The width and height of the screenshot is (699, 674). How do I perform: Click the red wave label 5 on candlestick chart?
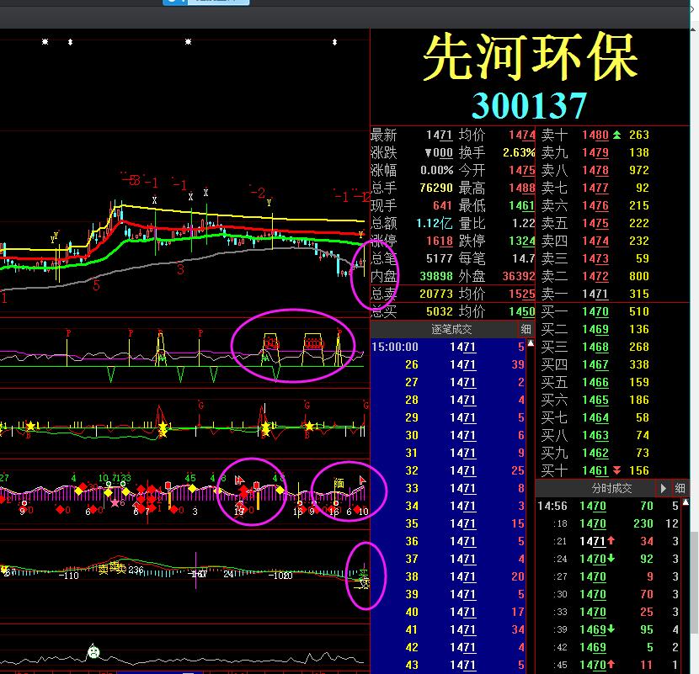tap(96, 285)
